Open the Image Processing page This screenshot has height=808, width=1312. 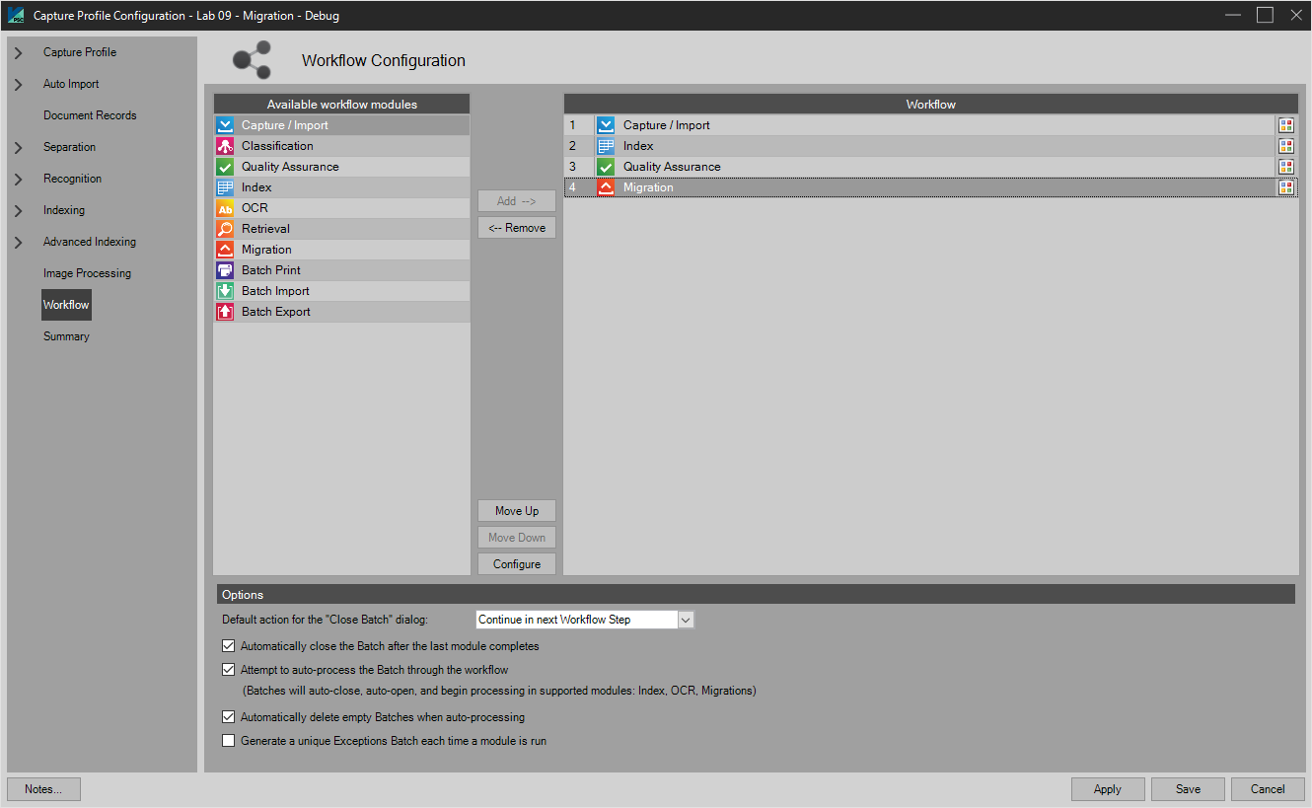(87, 273)
